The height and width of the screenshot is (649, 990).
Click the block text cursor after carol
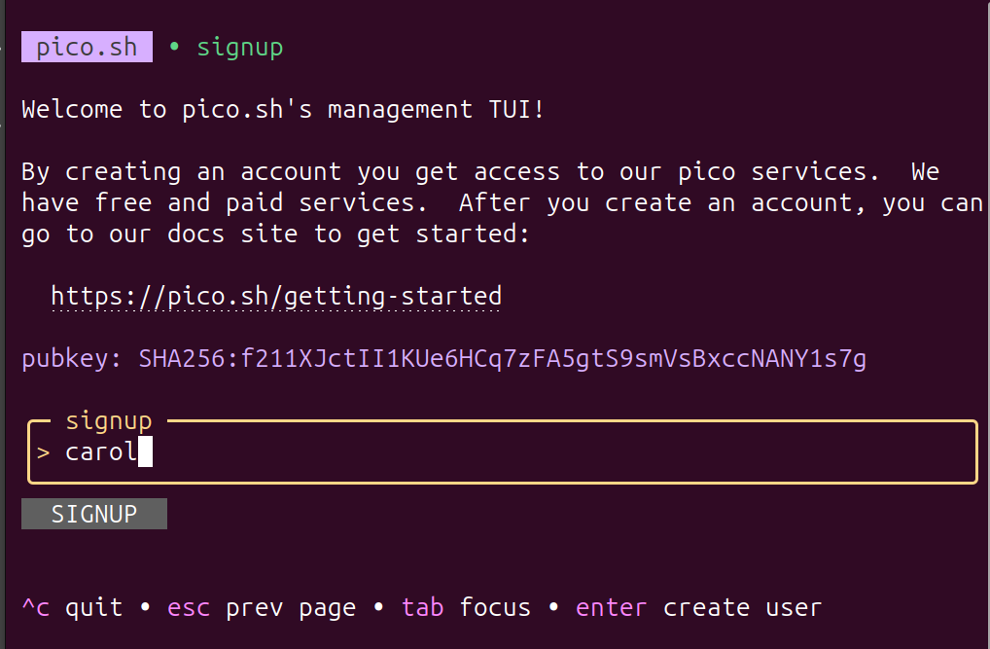pyautogui.click(x=146, y=451)
